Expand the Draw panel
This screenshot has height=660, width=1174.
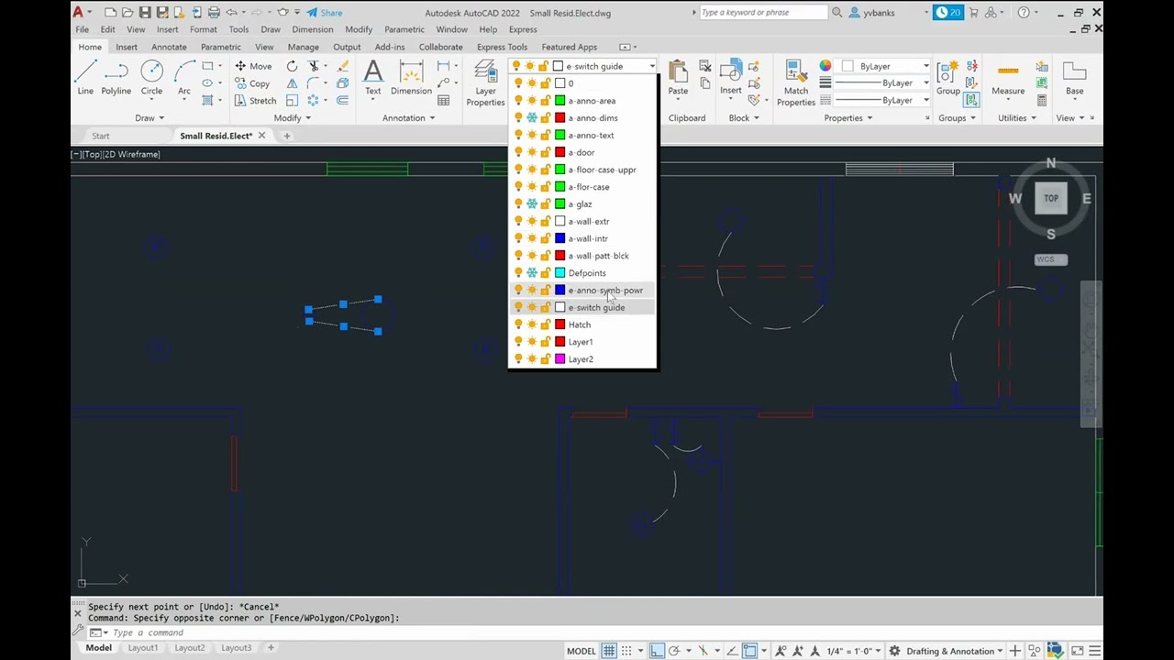[x=150, y=117]
